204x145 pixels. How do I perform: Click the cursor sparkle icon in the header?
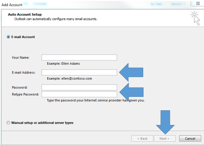(195, 18)
